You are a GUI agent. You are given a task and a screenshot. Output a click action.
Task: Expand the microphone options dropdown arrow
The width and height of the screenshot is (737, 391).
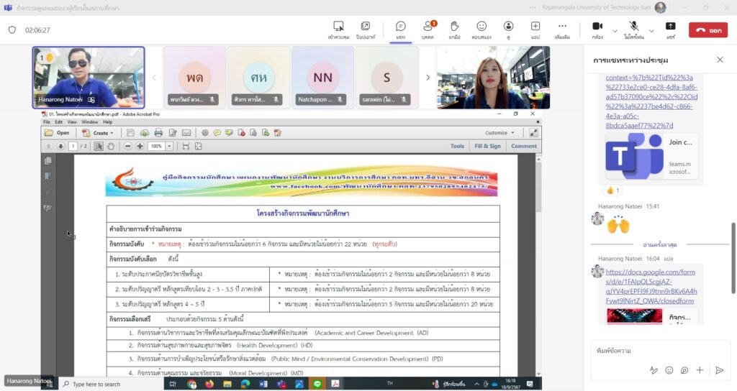[x=652, y=30]
